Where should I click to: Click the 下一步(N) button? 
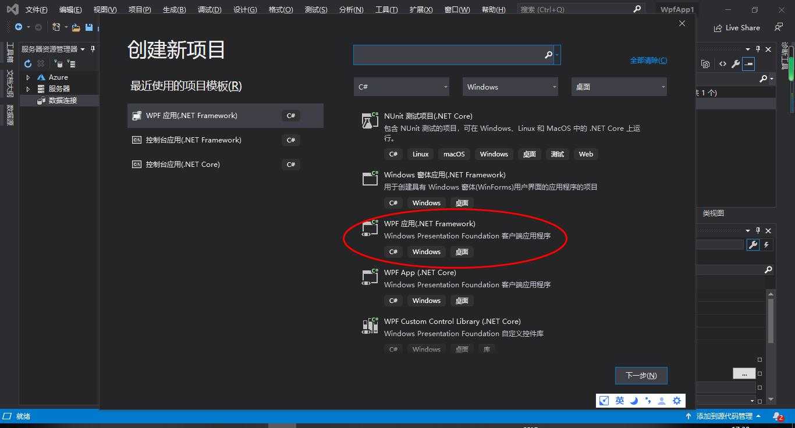pyautogui.click(x=641, y=375)
